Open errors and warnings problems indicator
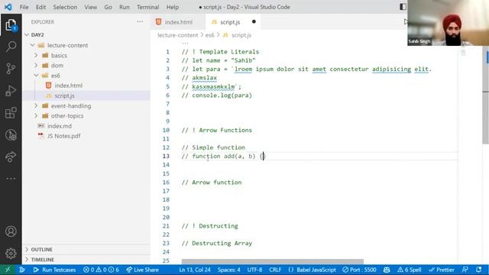Viewport: 489px width, 275px height. [x=101, y=270]
